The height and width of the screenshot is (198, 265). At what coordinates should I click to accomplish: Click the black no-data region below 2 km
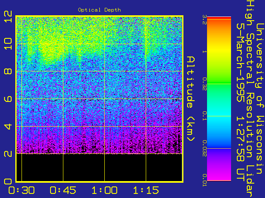click(99, 167)
